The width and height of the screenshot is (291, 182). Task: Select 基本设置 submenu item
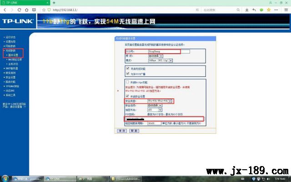(x=13, y=55)
